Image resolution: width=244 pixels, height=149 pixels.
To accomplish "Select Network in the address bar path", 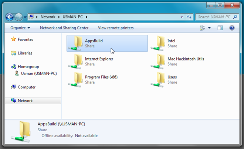I will (48, 17).
